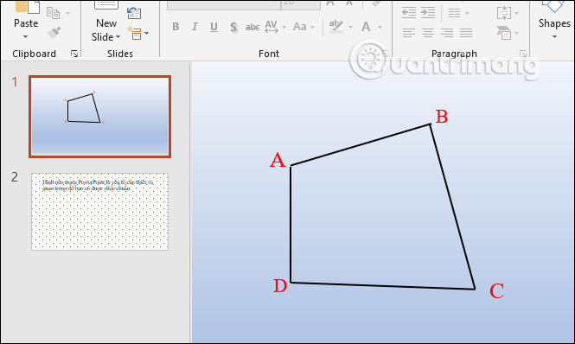Align text left
This screenshot has height=344, width=575.
(x=409, y=33)
